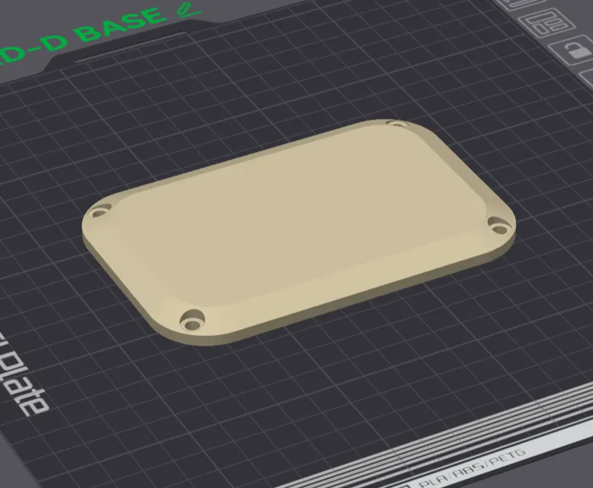593x488 pixels.
Task: Click the plate arrange/layout icon
Action: [546, 23]
